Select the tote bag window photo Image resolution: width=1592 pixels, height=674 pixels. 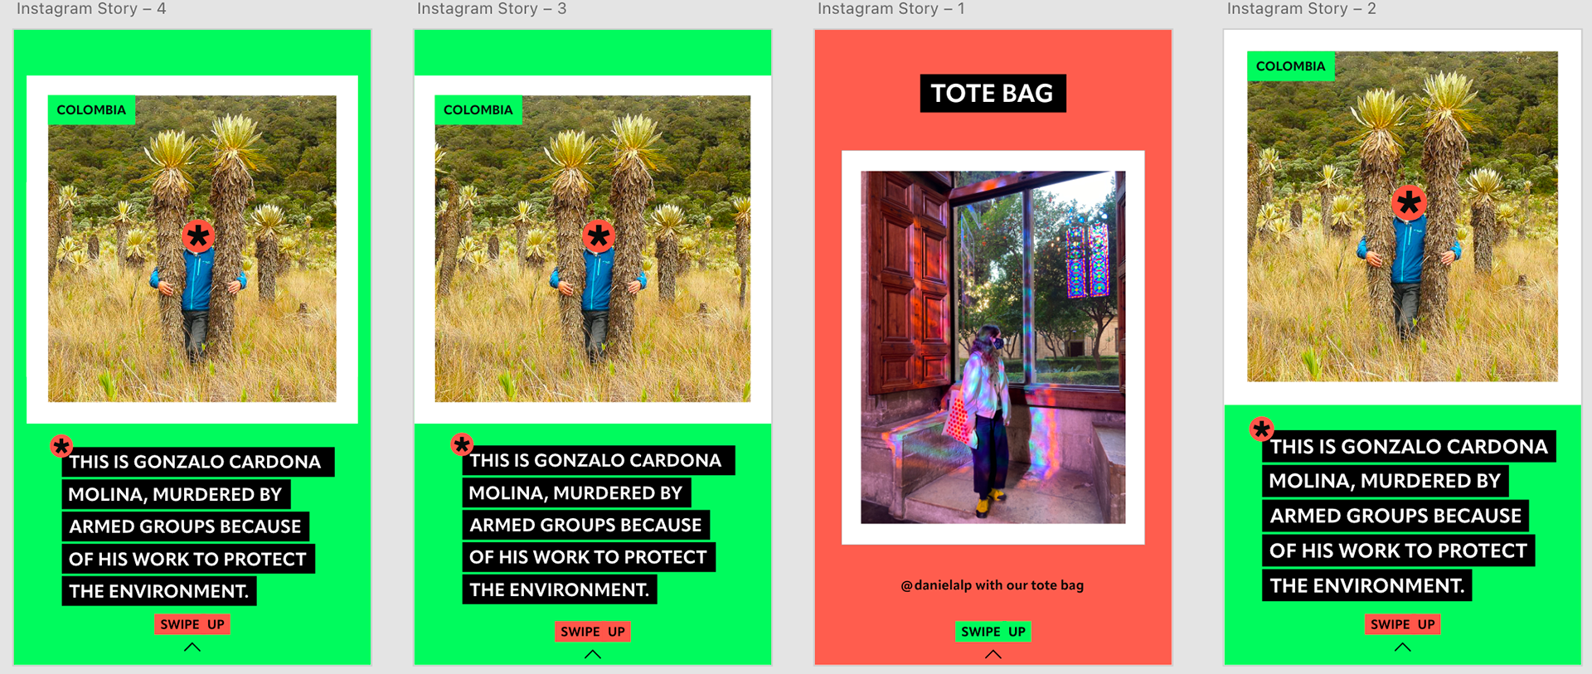(x=993, y=347)
